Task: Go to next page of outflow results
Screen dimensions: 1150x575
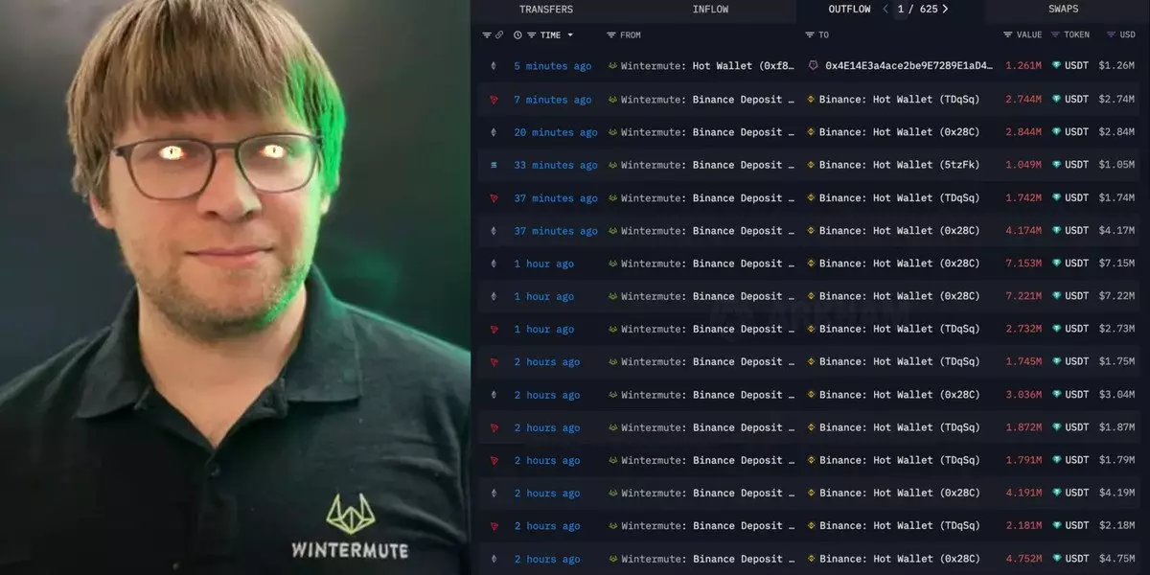Action: click(946, 10)
